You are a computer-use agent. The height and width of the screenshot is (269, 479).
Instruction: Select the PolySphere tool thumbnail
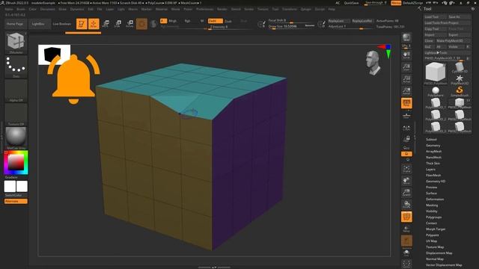(x=436, y=91)
